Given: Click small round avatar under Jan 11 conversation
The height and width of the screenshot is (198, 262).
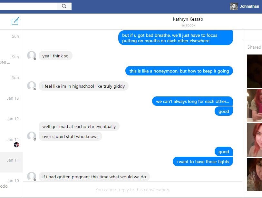Looking at the screenshot, I should click(16, 145).
